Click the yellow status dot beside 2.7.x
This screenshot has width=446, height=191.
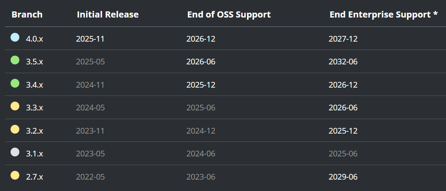click(15, 175)
